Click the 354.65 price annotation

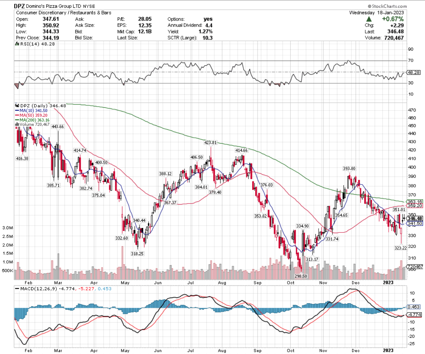(x=341, y=215)
